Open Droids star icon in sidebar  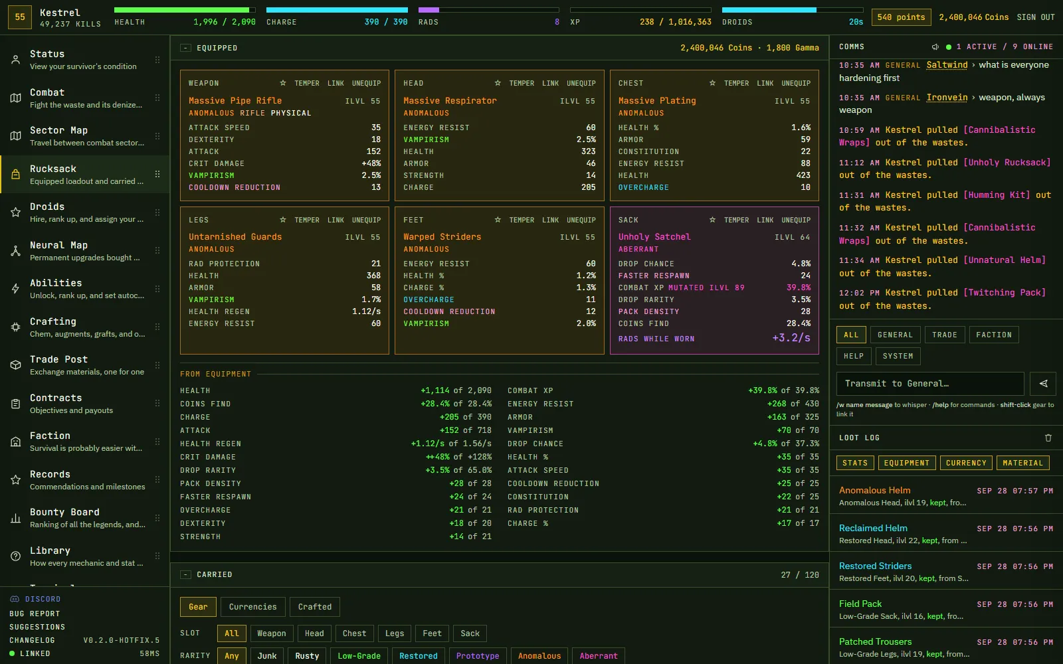pos(15,212)
